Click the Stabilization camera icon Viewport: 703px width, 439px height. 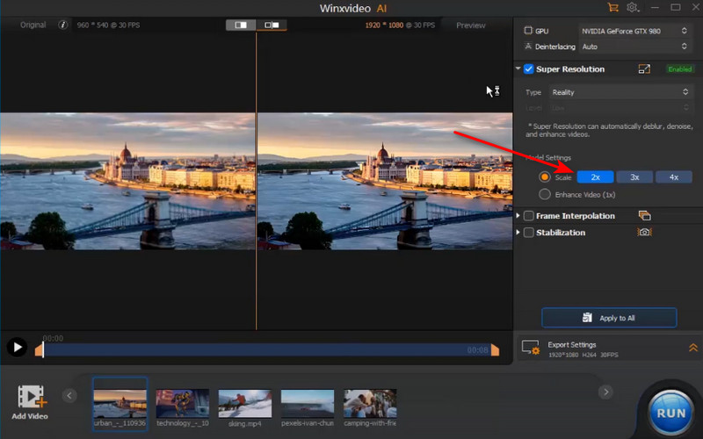click(x=644, y=232)
